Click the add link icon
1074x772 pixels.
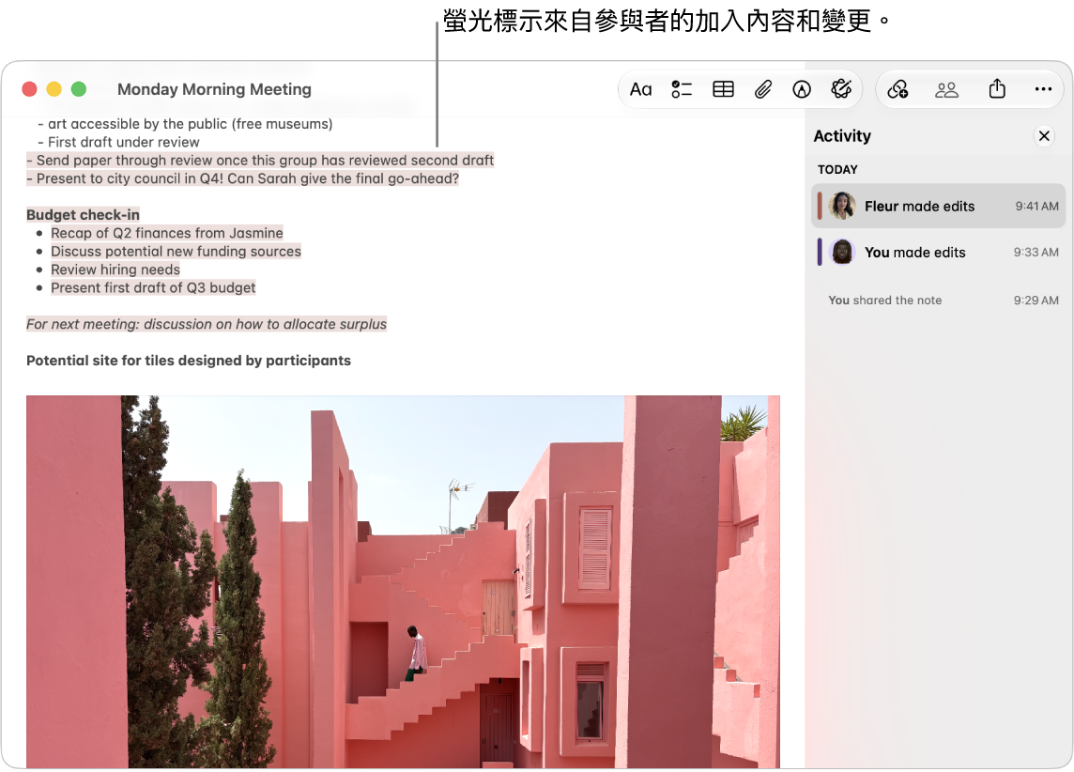(x=898, y=90)
